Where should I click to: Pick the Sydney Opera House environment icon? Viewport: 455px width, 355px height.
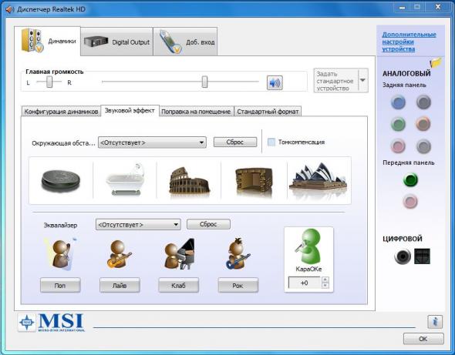[x=318, y=179]
